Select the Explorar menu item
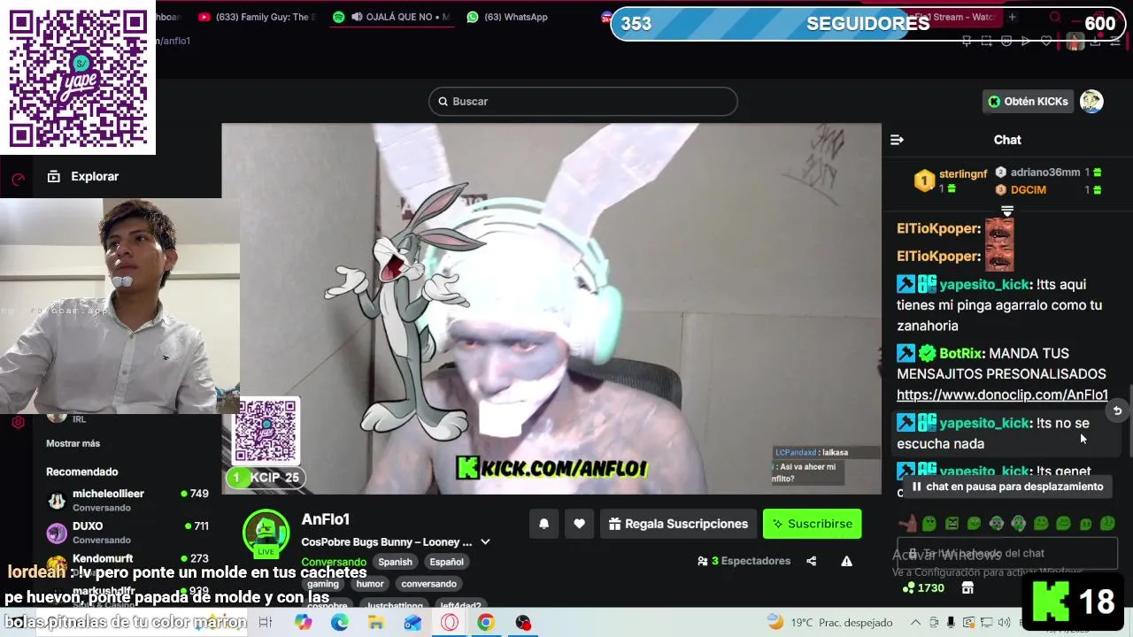1133x637 pixels. (x=95, y=176)
